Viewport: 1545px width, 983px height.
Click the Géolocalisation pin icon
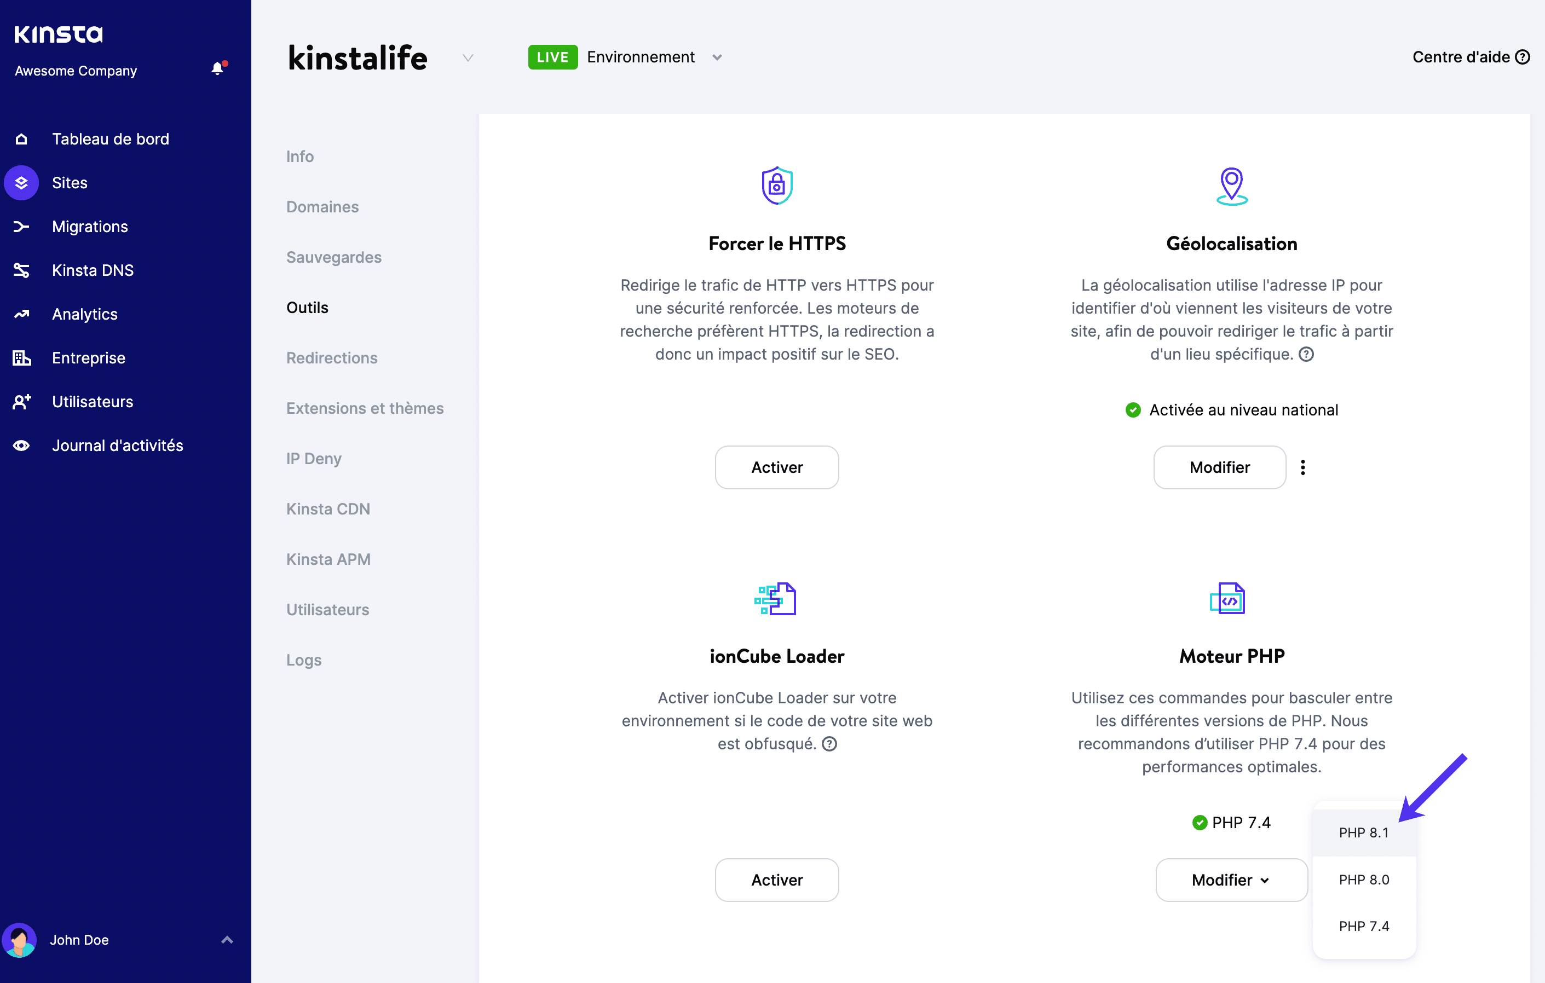coord(1231,186)
